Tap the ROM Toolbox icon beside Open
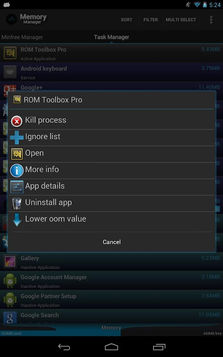Viewport: 223px width, 357px height. point(17,154)
